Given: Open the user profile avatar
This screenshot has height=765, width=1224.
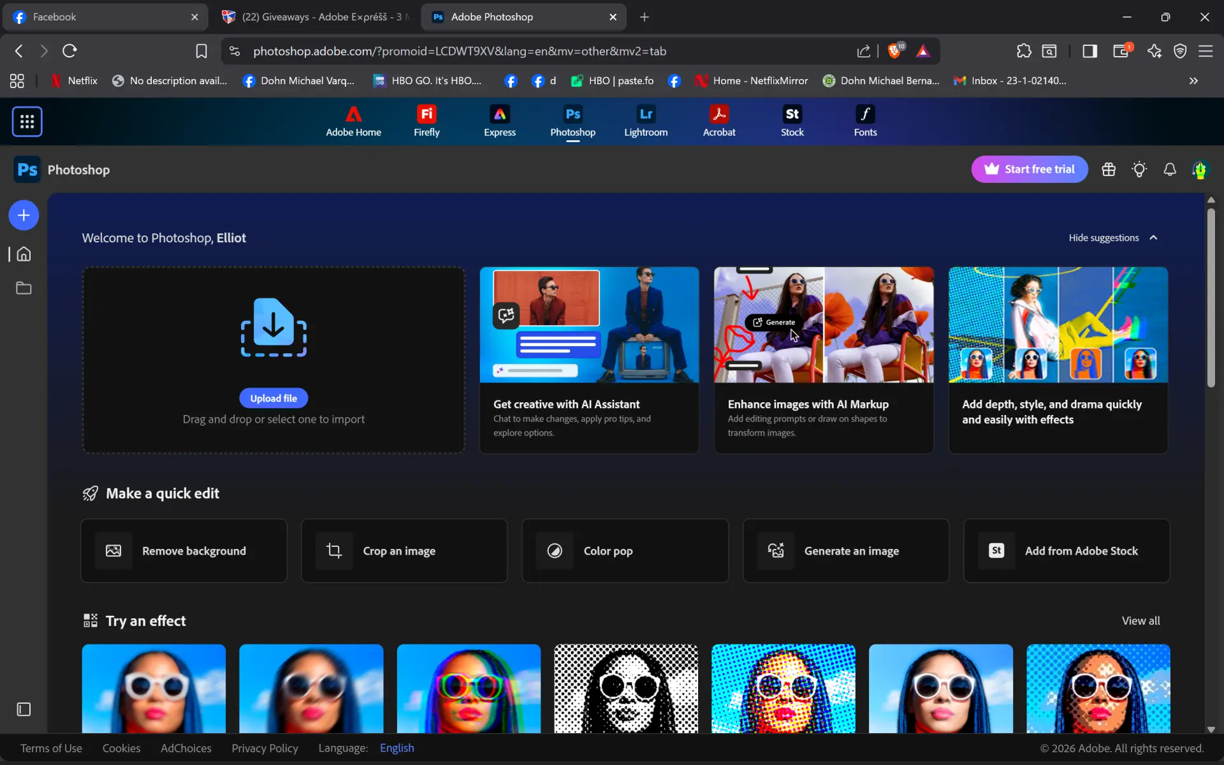Looking at the screenshot, I should [1200, 170].
